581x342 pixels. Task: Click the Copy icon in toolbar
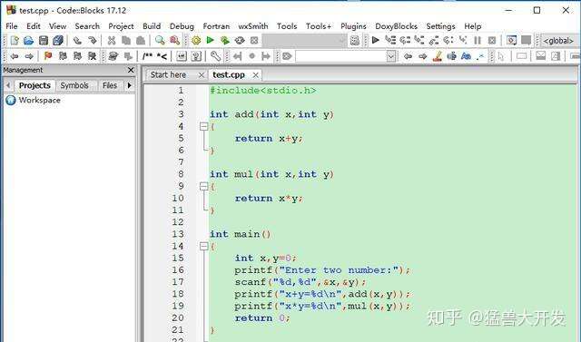(x=126, y=40)
